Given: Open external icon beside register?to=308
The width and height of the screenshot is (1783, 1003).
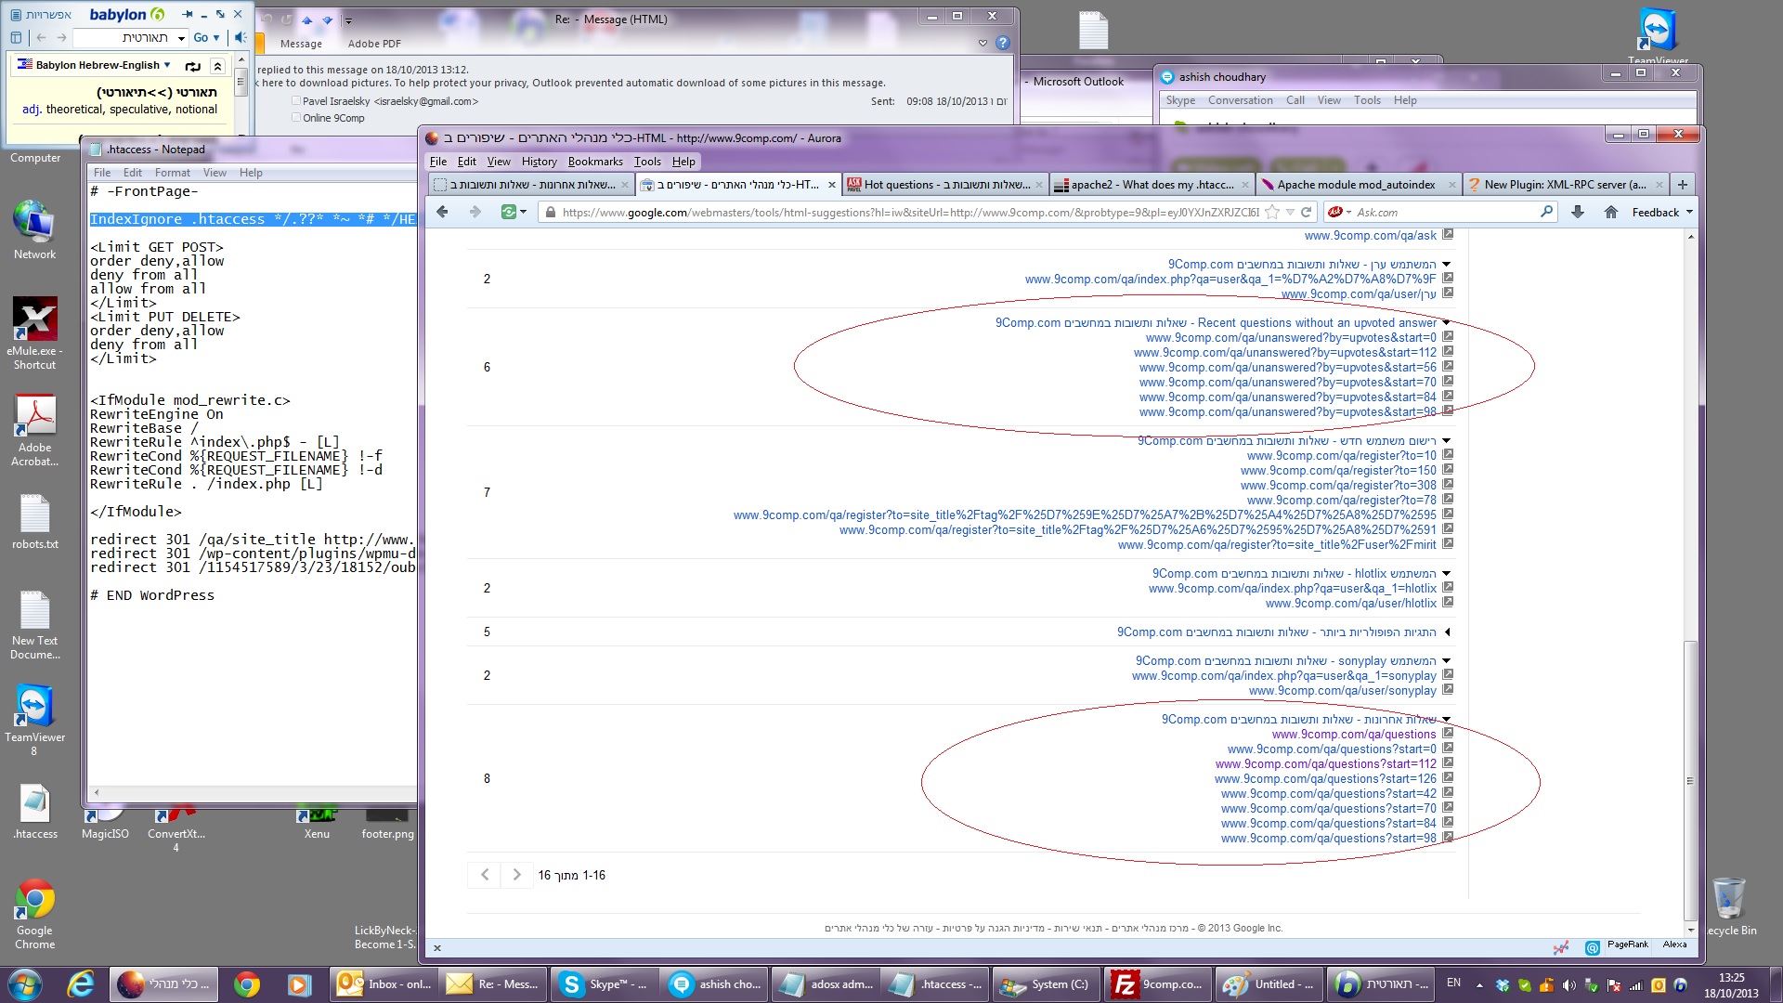Looking at the screenshot, I should (x=1448, y=485).
